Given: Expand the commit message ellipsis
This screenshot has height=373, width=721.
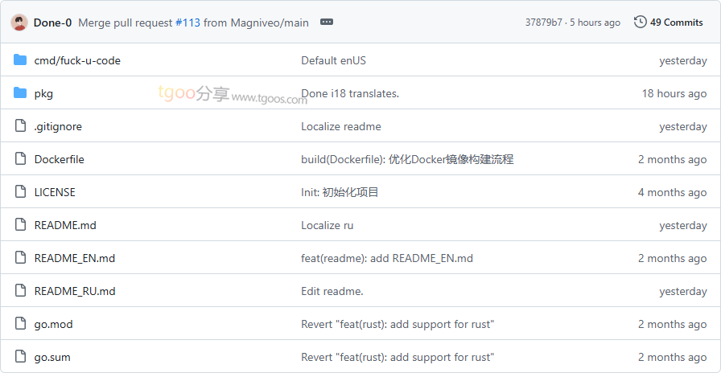Looking at the screenshot, I should tap(327, 23).
